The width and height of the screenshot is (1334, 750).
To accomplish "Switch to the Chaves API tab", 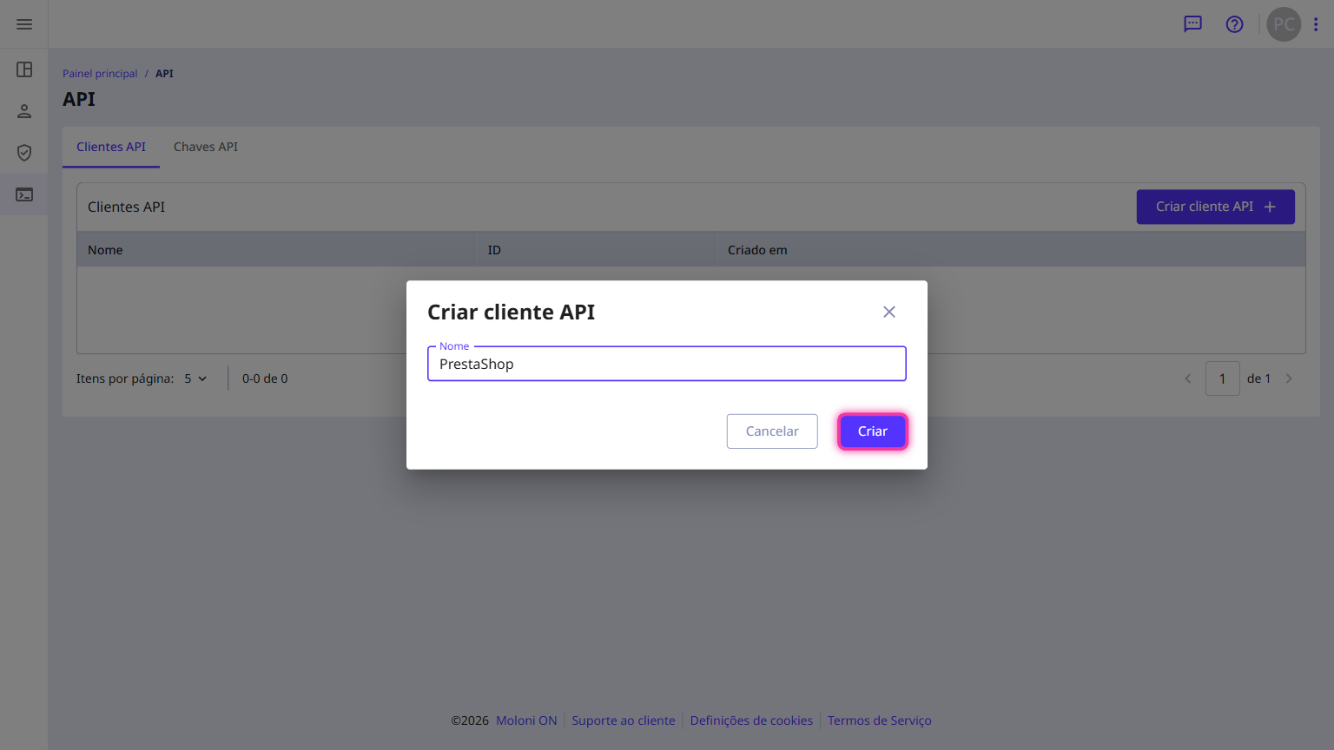I will pos(206,147).
